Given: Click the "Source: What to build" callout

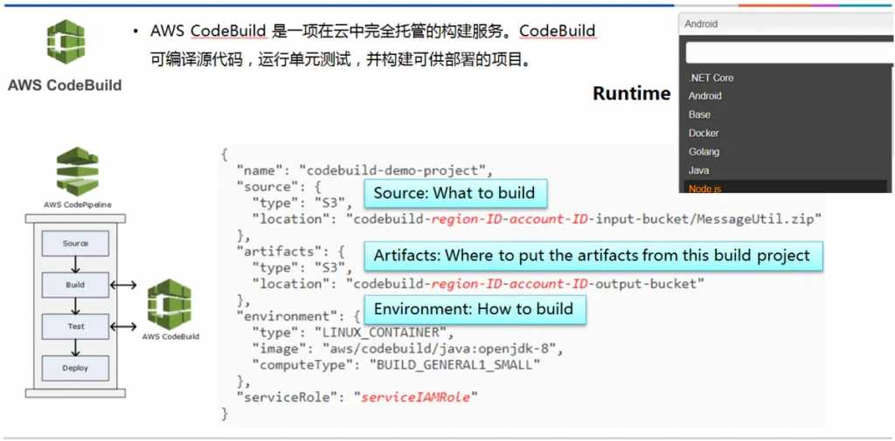Looking at the screenshot, I should click(455, 193).
